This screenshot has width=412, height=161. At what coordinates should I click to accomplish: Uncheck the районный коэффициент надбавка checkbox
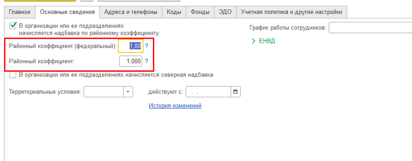(13, 26)
